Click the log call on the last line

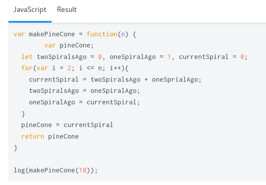(19, 170)
